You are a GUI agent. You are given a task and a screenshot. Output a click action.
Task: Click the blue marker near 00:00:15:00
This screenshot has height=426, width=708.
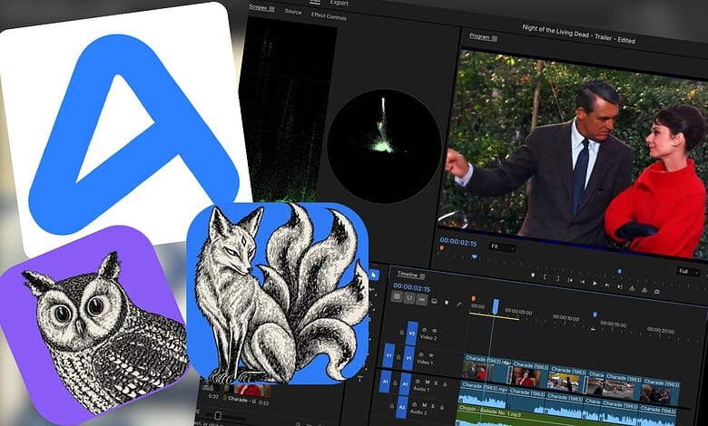(x=595, y=315)
